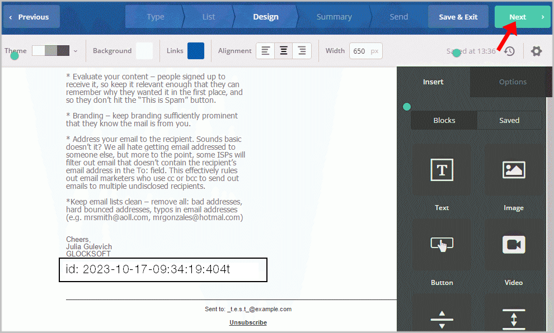
Task: Switch to the Insert panel tab
Action: [433, 82]
